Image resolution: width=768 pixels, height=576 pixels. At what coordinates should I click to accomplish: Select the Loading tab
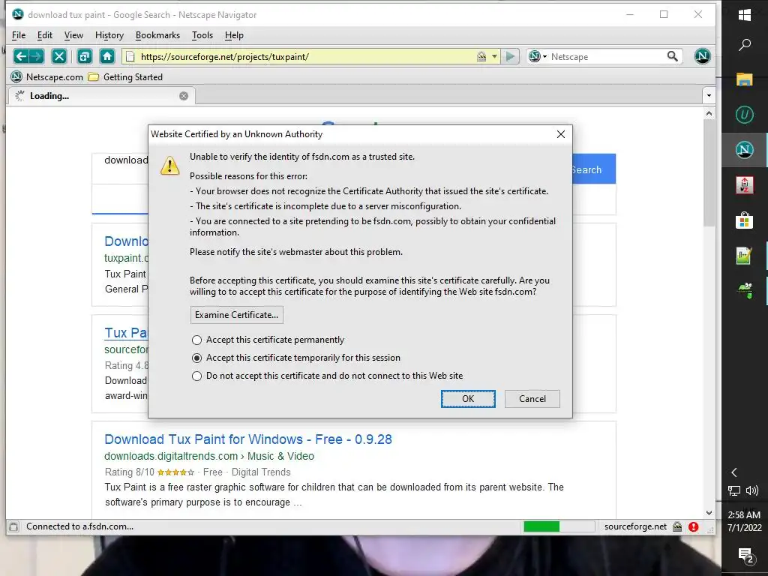101,96
